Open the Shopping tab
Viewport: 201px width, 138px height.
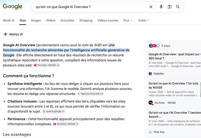[86, 21]
